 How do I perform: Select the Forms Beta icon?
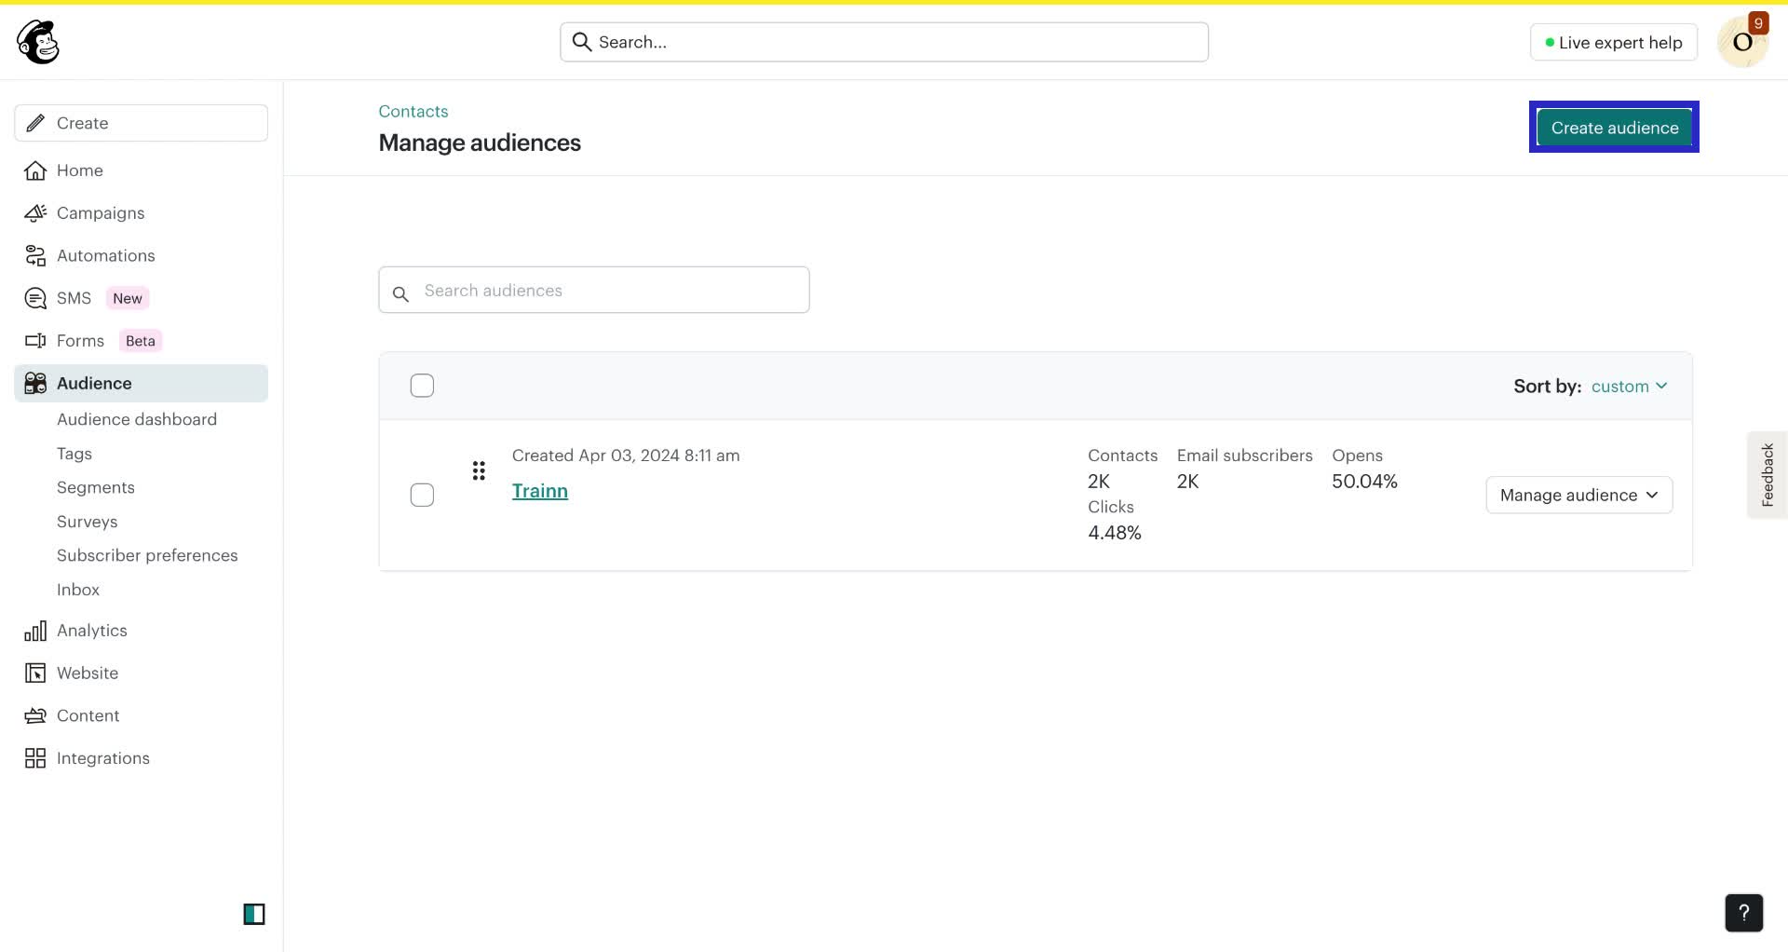34,340
